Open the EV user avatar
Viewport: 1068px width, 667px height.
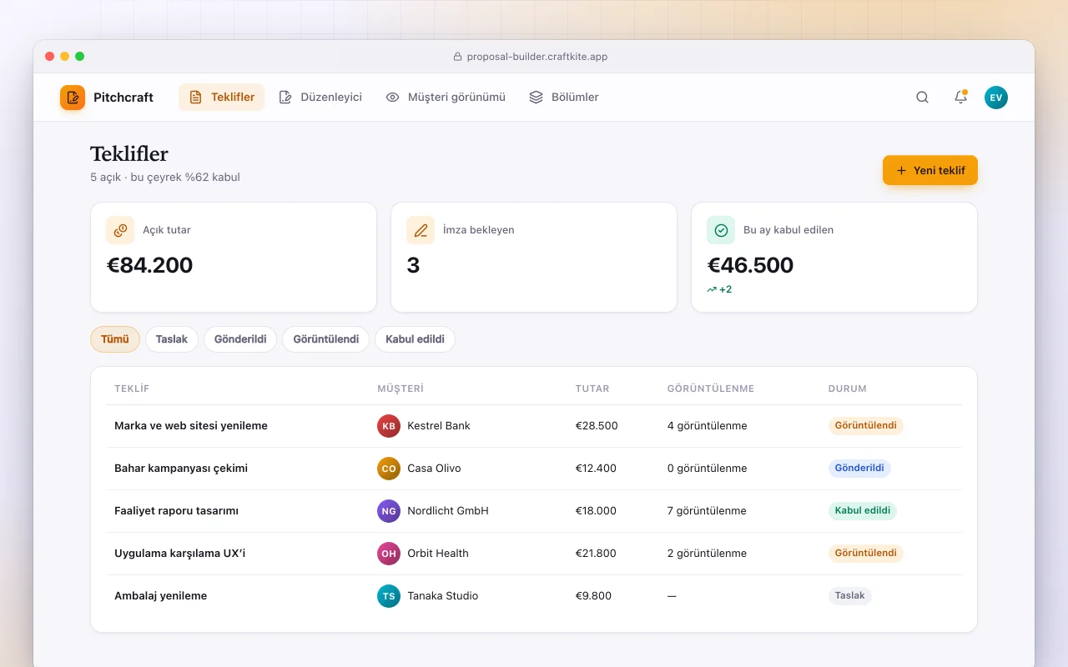click(996, 98)
